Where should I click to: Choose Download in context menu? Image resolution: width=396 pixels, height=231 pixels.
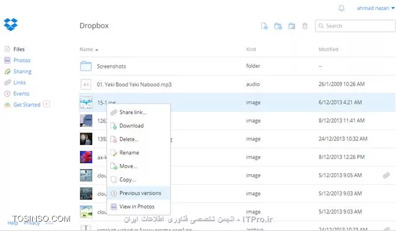[x=138, y=126]
